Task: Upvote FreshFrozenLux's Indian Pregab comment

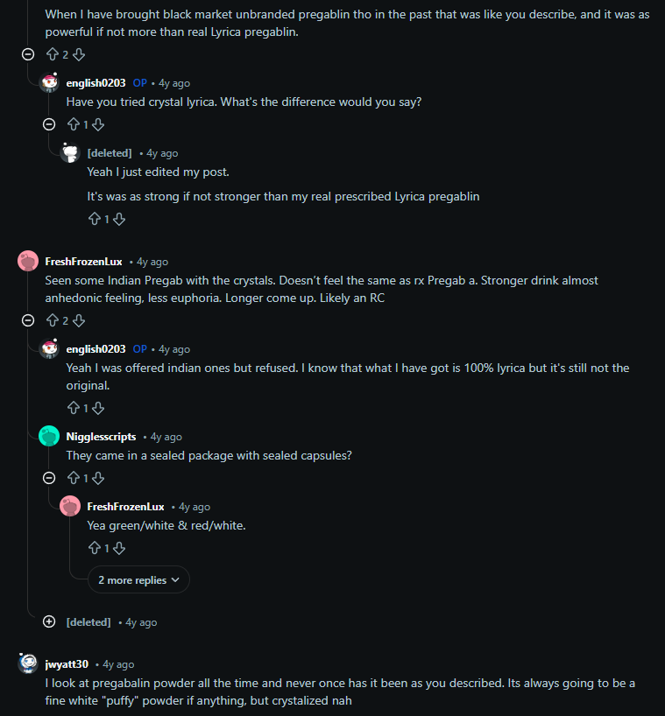Action: pos(52,320)
